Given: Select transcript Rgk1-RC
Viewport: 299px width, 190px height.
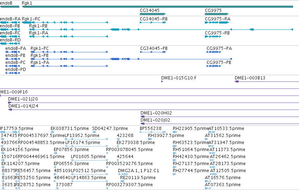Looking at the screenshot, I should pyautogui.click(x=31, y=19).
